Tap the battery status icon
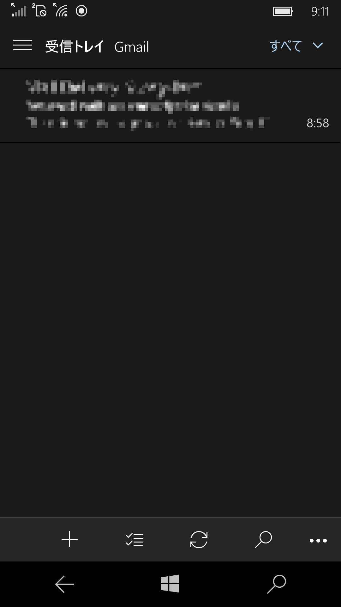Screen dimensions: 341x607 (x=283, y=12)
